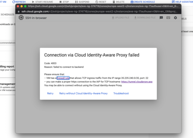The image size is (193, 138).
Task: Click the Upload File button
Action: (x=120, y=18)
